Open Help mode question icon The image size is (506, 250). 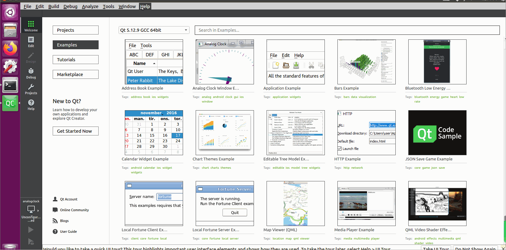(x=31, y=103)
